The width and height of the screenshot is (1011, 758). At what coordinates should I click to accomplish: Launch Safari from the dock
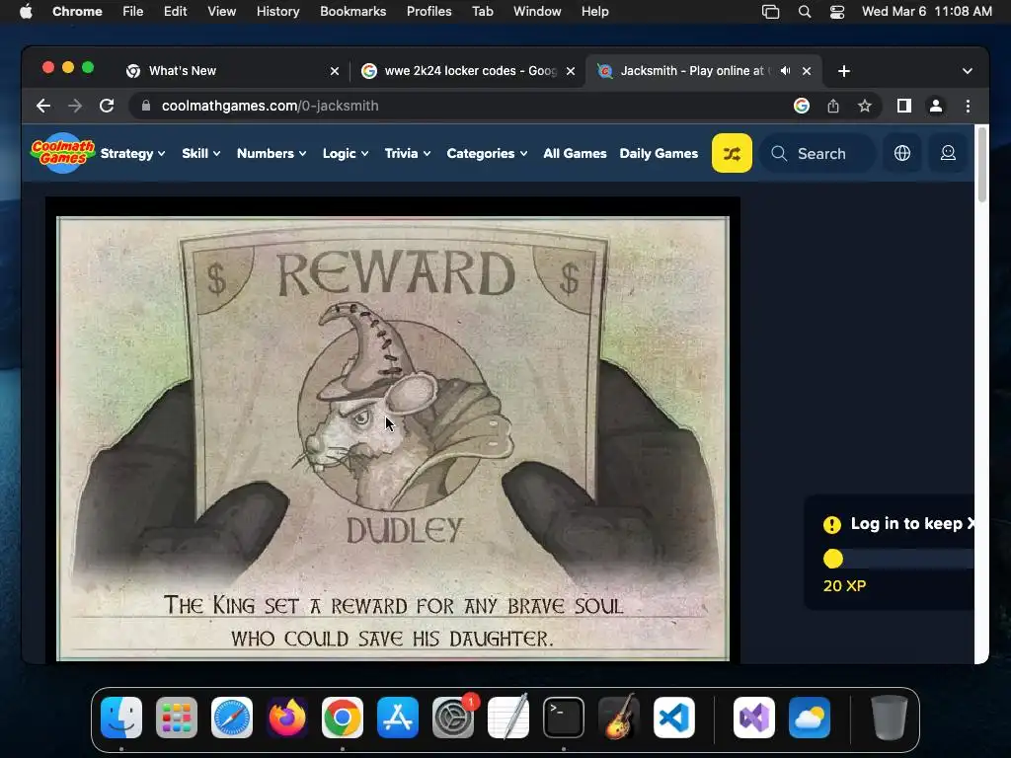click(232, 718)
